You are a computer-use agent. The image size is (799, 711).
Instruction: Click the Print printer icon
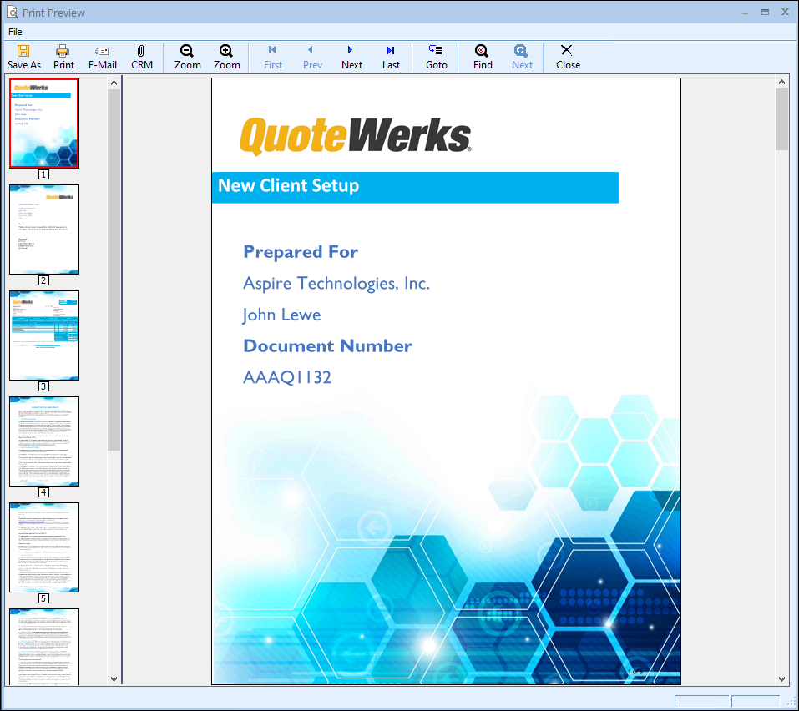click(x=63, y=51)
